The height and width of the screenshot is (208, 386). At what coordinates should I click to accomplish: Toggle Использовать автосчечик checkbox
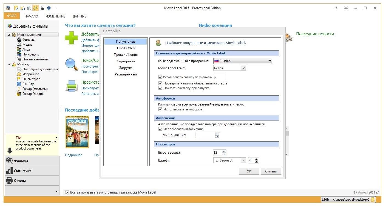160,129
